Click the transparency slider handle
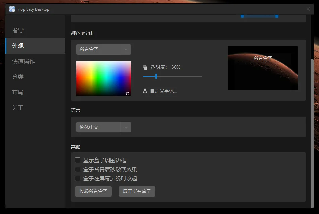This screenshot has height=214, width=319. [x=156, y=76]
